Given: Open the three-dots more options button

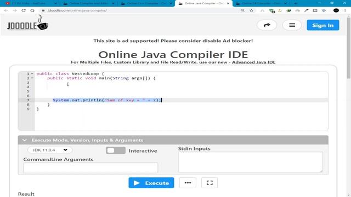Looking at the screenshot, I should click(188, 183).
